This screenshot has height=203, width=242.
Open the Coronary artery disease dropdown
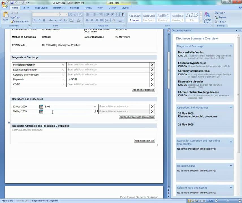click(63, 75)
